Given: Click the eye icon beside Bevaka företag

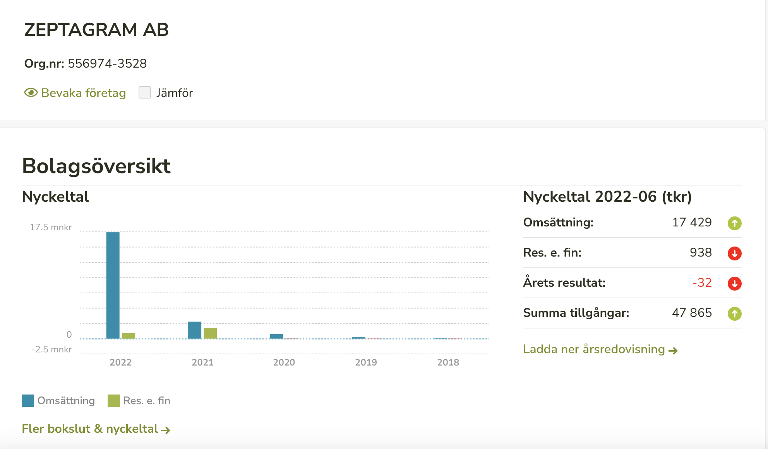Looking at the screenshot, I should 31,93.
